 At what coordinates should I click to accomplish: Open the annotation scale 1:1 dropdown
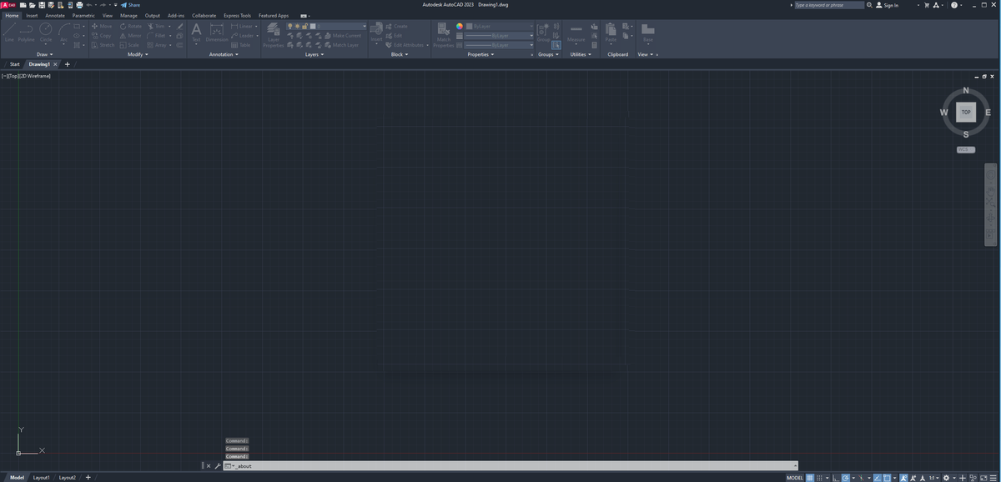[933, 478]
